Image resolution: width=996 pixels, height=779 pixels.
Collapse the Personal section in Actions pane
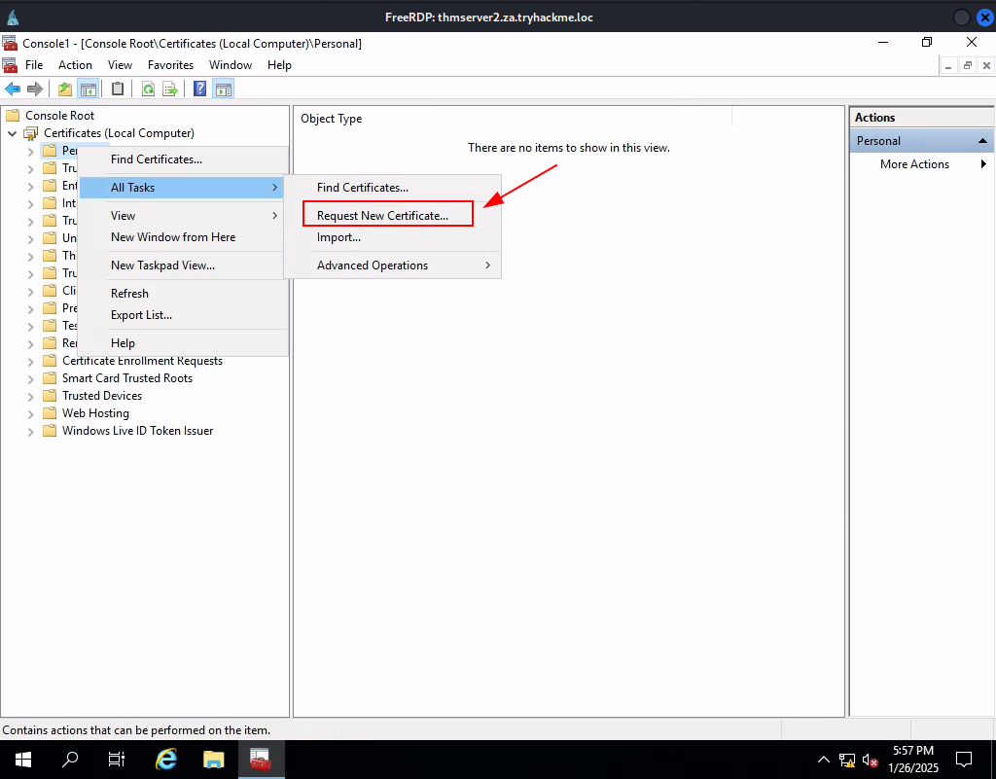click(x=982, y=141)
